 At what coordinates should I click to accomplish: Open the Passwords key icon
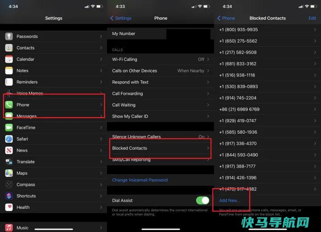pyautogui.click(x=9, y=36)
